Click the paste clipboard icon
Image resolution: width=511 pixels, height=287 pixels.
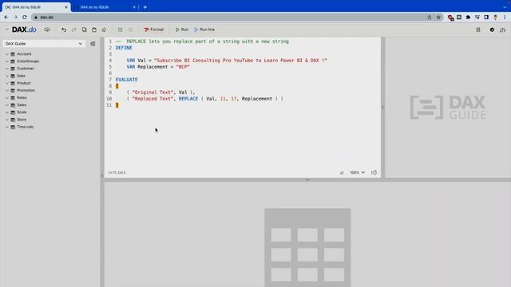[x=94, y=29]
